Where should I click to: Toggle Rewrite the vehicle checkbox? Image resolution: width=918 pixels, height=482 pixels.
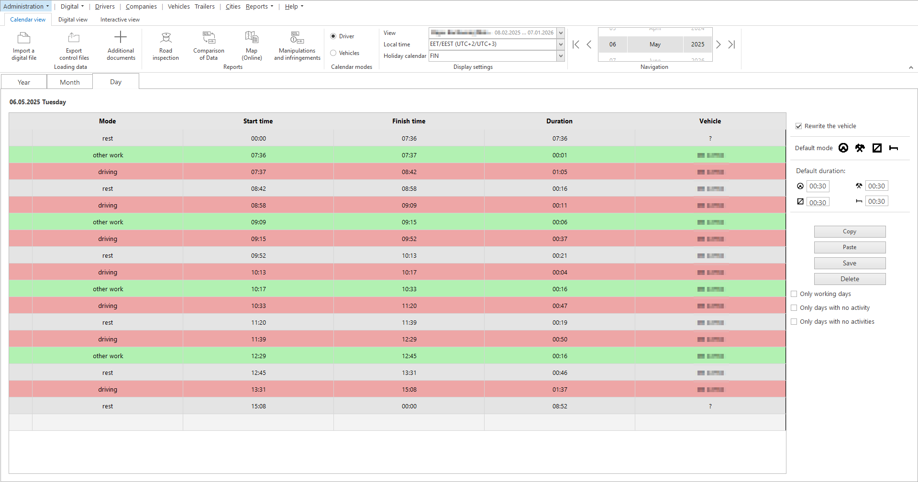click(798, 126)
